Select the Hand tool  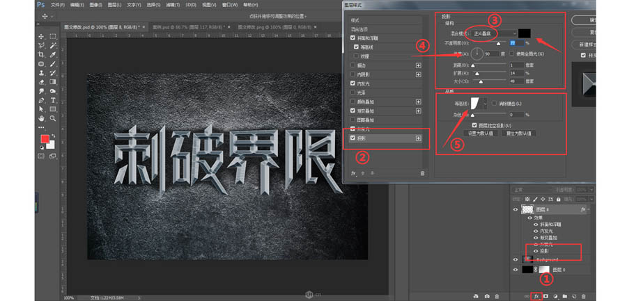click(x=41, y=119)
